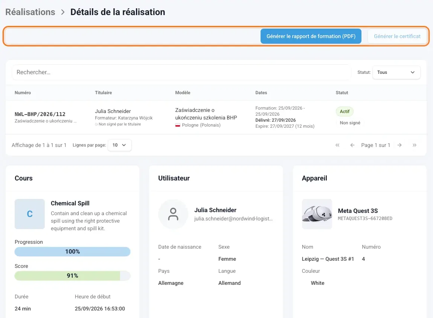Click the Statut column header

(x=342, y=93)
